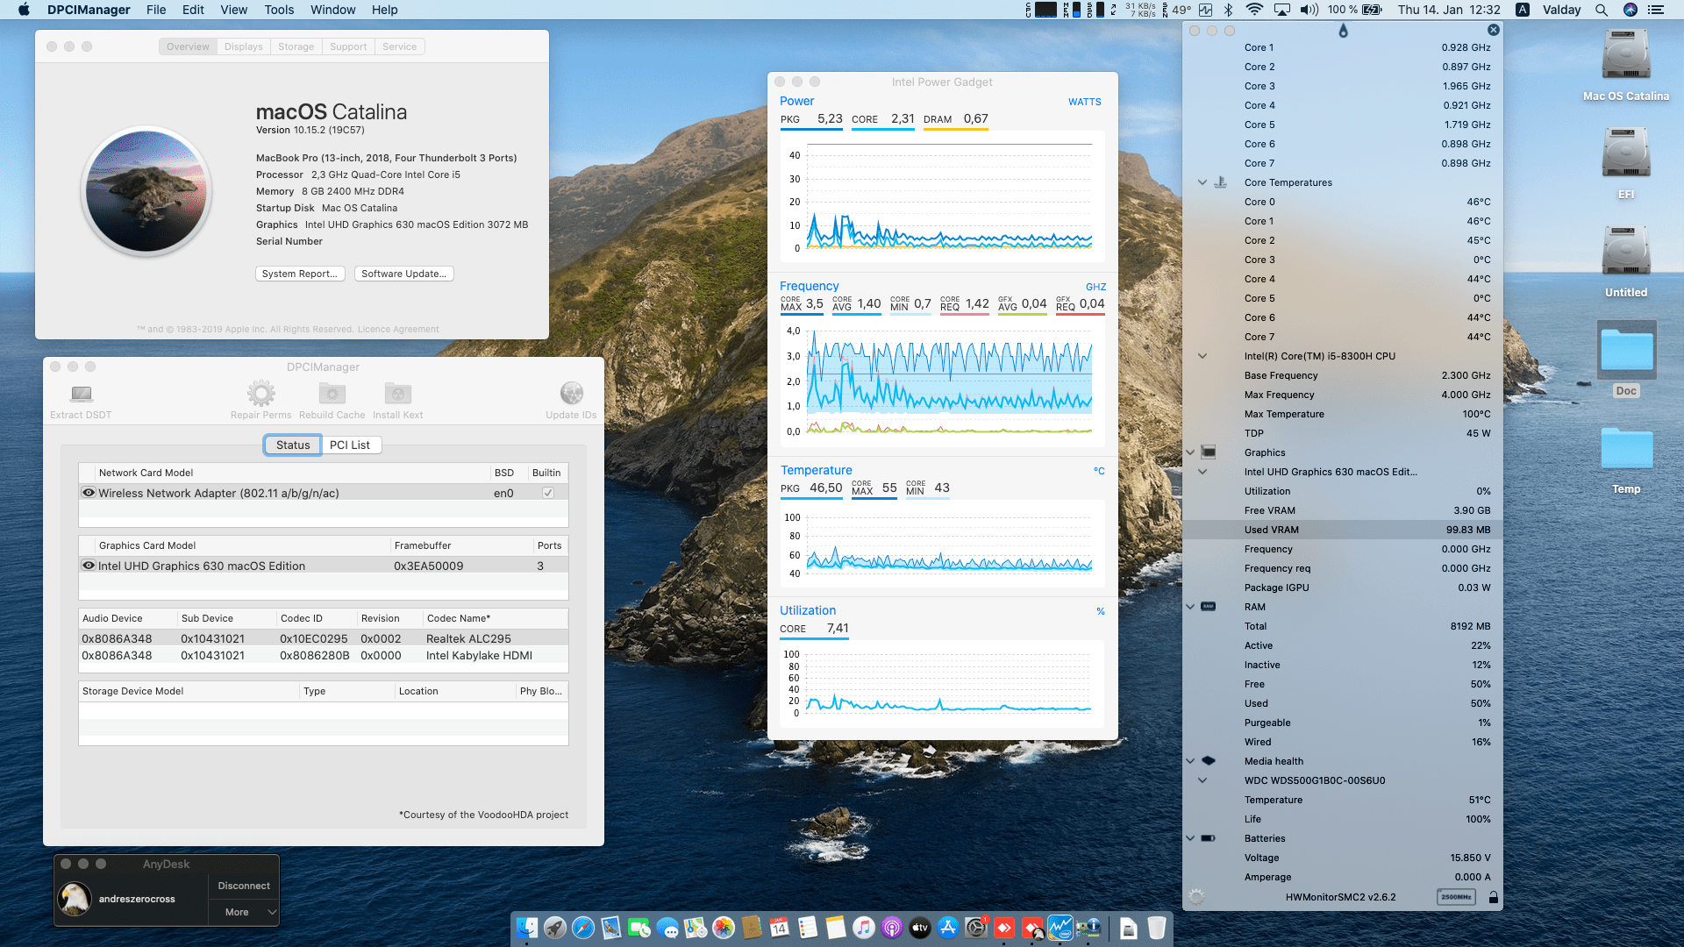Click the System Report button
This screenshot has width=1684, height=947.
(300, 274)
